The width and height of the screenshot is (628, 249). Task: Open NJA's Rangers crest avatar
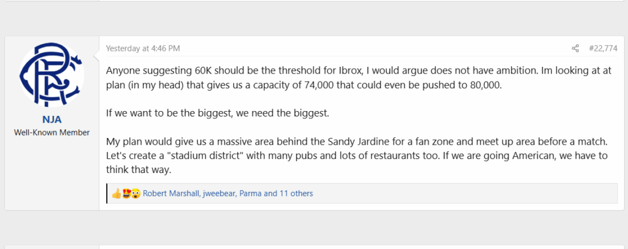pyautogui.click(x=52, y=75)
